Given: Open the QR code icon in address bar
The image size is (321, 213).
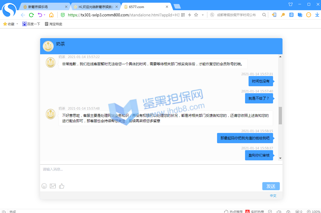Looking at the screenshot, I should click(183, 15).
